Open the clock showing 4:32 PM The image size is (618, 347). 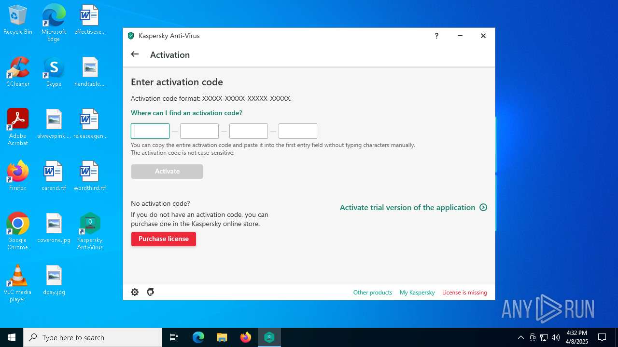[576, 337]
